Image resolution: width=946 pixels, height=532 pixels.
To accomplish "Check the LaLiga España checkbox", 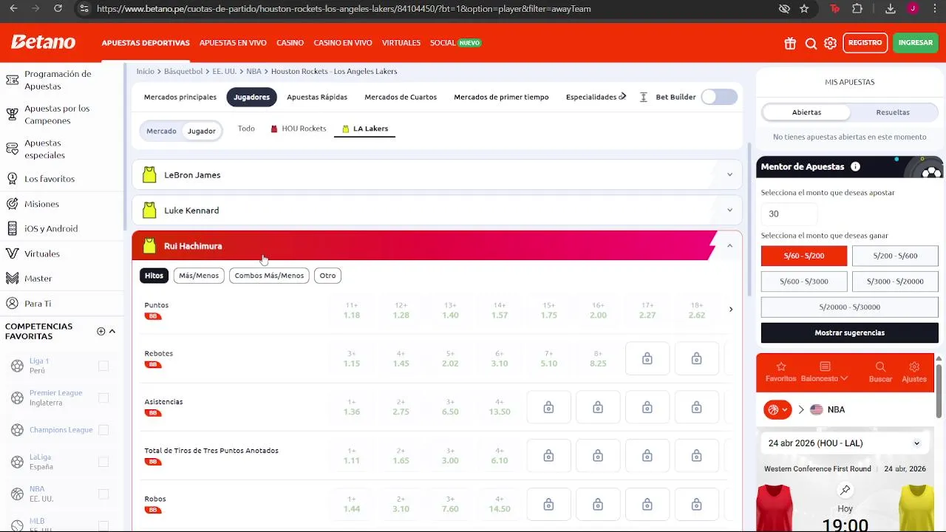I will click(x=103, y=462).
